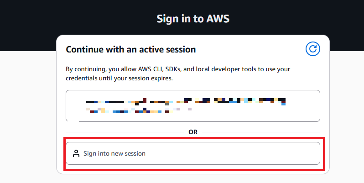364x183 pixels.
Task: Click the first line of blurred account details
Action: (x=186, y=100)
